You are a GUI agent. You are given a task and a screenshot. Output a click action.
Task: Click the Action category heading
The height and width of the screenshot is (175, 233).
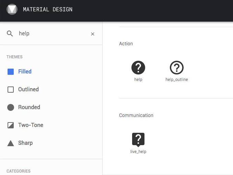(x=126, y=44)
